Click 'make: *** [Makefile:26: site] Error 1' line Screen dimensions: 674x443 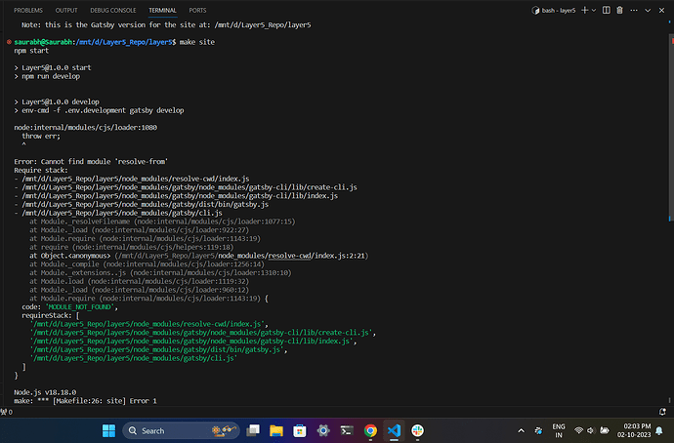click(85, 401)
